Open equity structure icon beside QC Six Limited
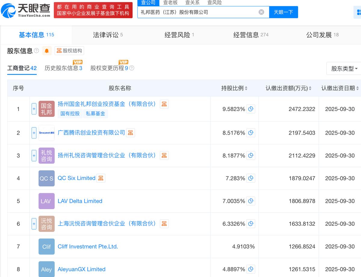Viewport: 361px width, 277px height. (101, 178)
